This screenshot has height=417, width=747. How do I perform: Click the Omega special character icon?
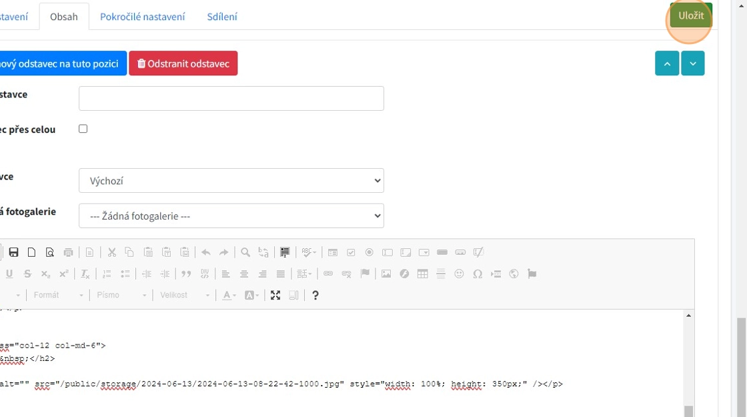(x=478, y=274)
